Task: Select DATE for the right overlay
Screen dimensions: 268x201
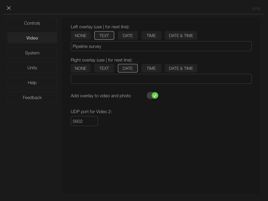Action: tap(128, 68)
